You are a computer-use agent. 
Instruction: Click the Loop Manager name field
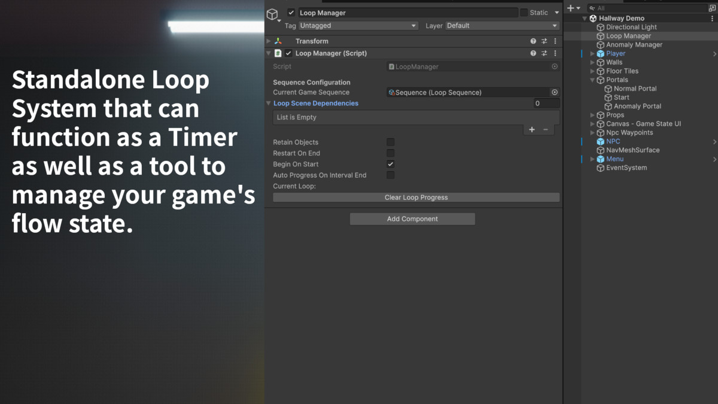[x=407, y=13]
